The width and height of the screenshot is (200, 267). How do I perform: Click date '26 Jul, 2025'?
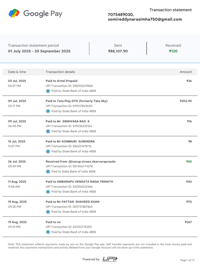(x=17, y=161)
